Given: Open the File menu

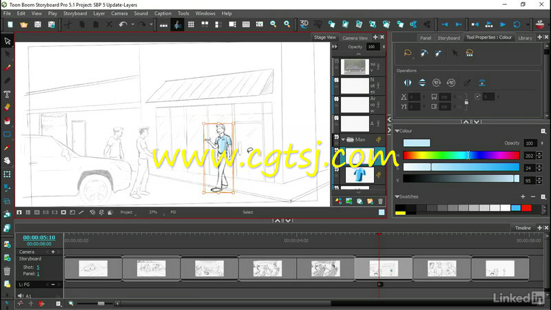Looking at the screenshot, I should coord(7,13).
